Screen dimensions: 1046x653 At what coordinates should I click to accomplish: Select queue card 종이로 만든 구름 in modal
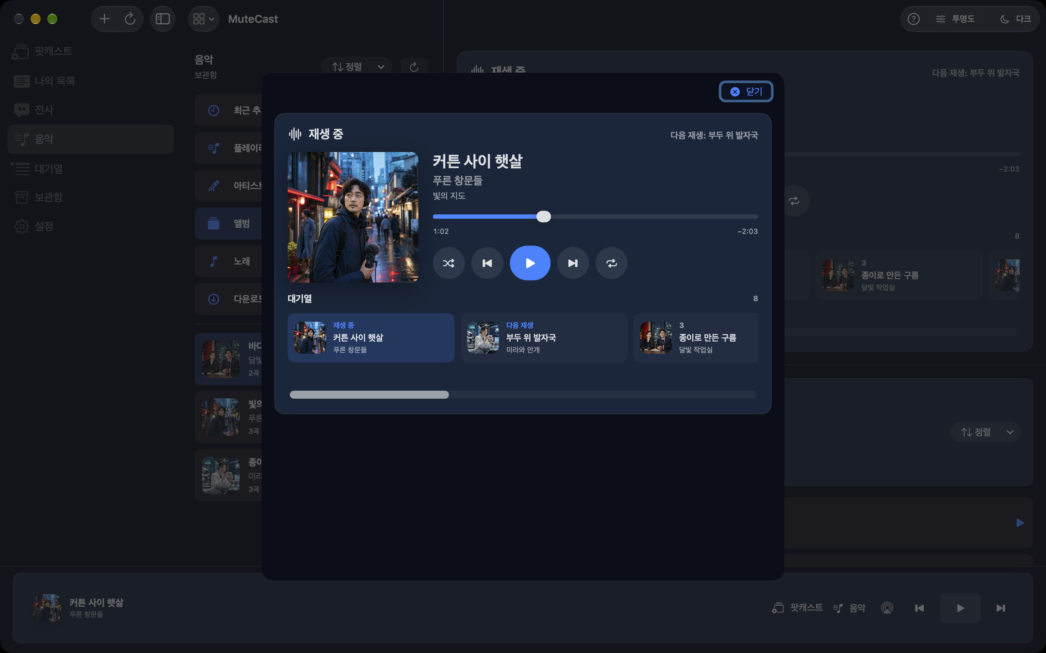(x=696, y=338)
